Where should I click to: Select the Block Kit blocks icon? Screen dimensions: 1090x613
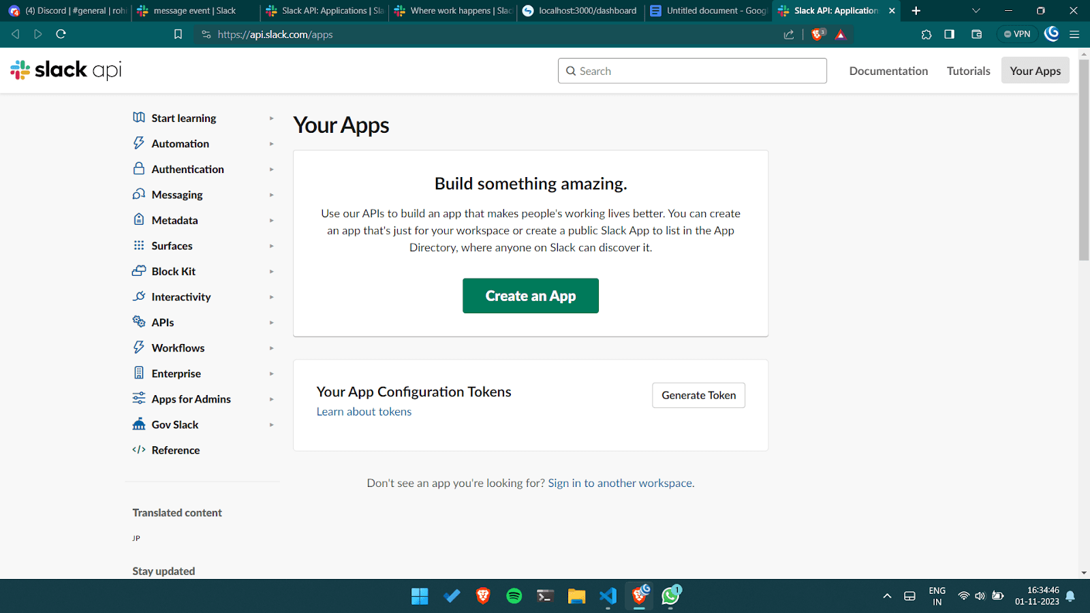tap(139, 270)
